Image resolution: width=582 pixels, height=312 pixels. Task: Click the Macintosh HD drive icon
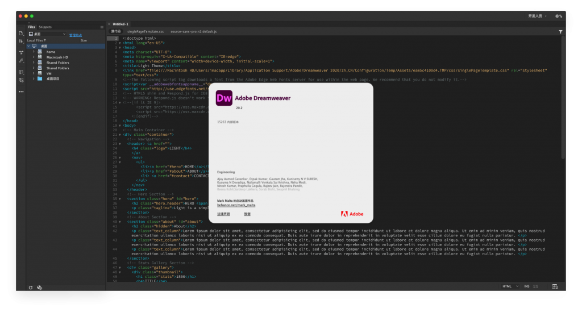point(40,57)
